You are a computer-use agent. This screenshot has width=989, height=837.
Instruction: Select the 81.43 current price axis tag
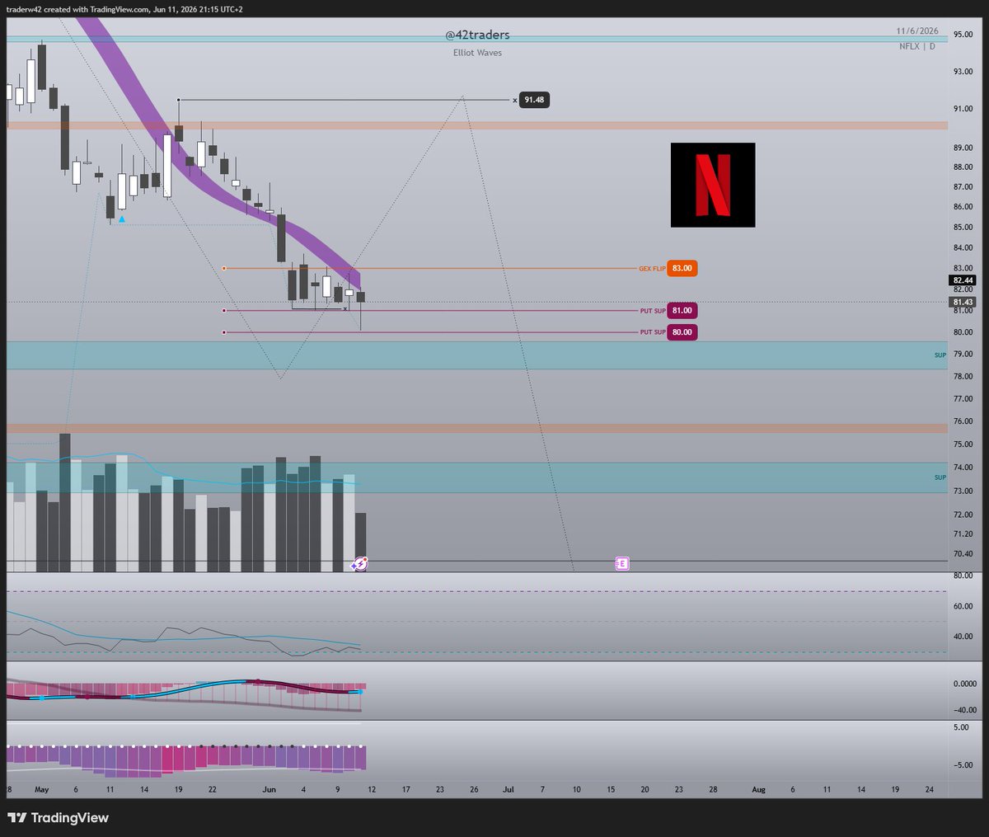[963, 303]
